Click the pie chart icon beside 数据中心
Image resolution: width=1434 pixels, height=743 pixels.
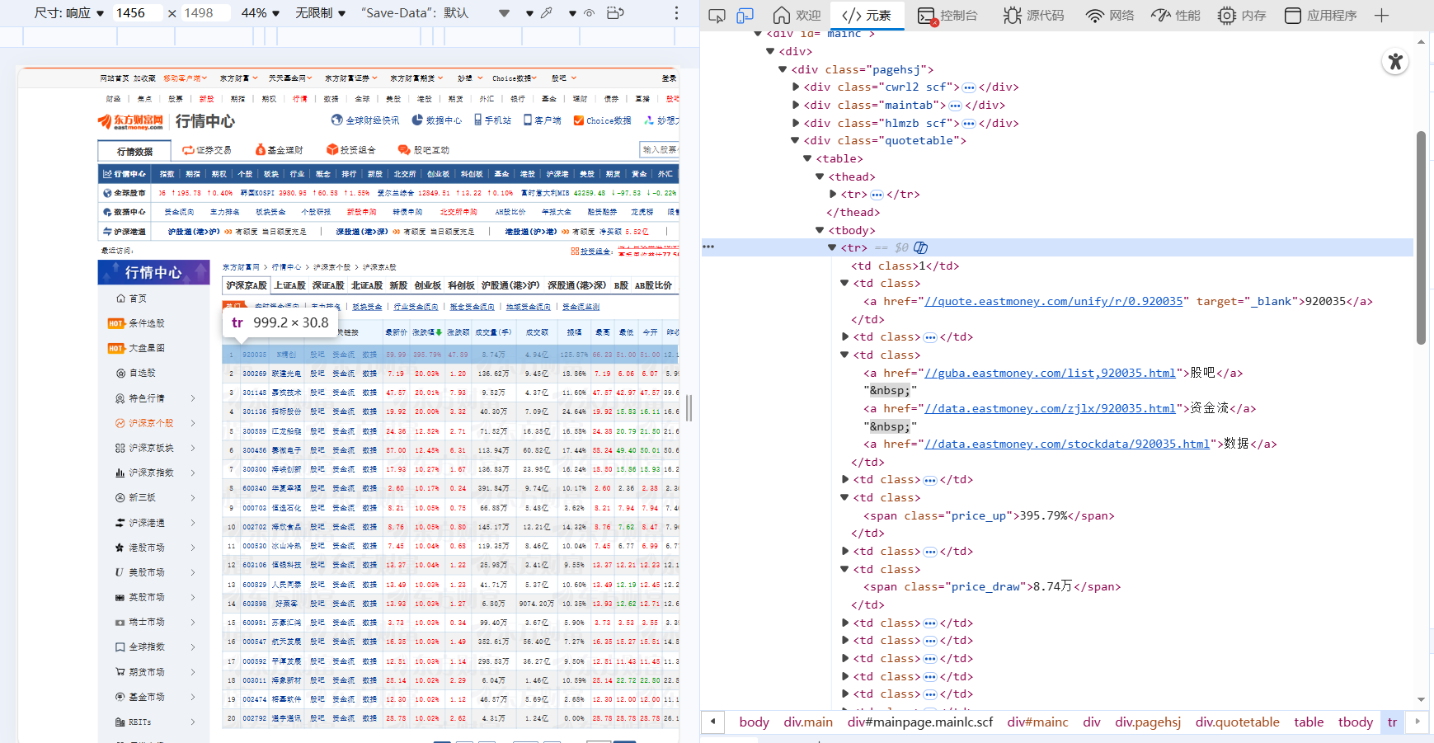tap(417, 120)
